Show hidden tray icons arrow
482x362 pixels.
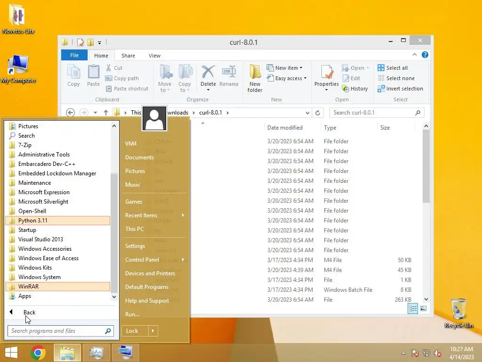coord(403,353)
